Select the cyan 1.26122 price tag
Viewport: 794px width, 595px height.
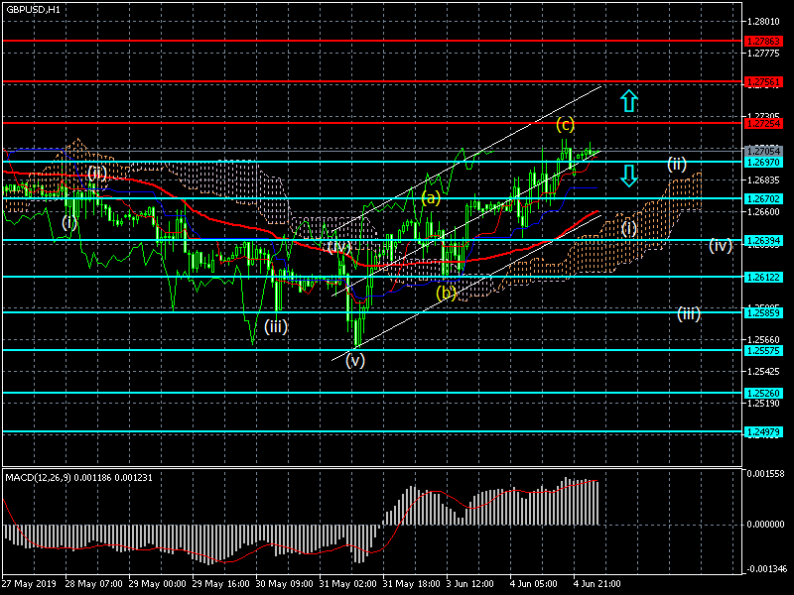(x=763, y=278)
